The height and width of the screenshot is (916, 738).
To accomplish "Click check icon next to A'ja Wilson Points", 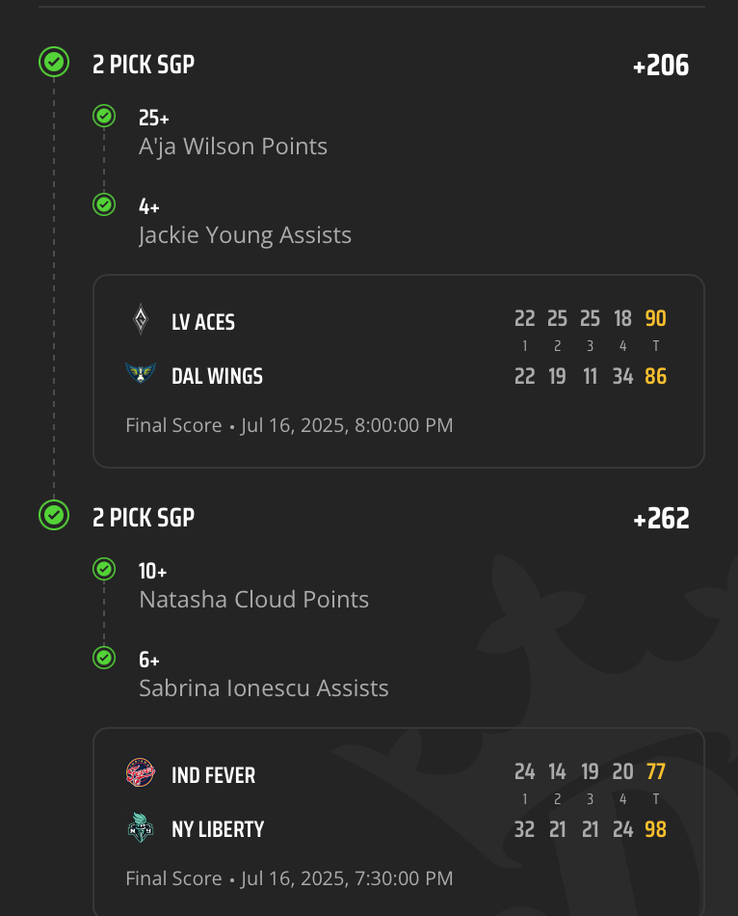I will coord(104,117).
